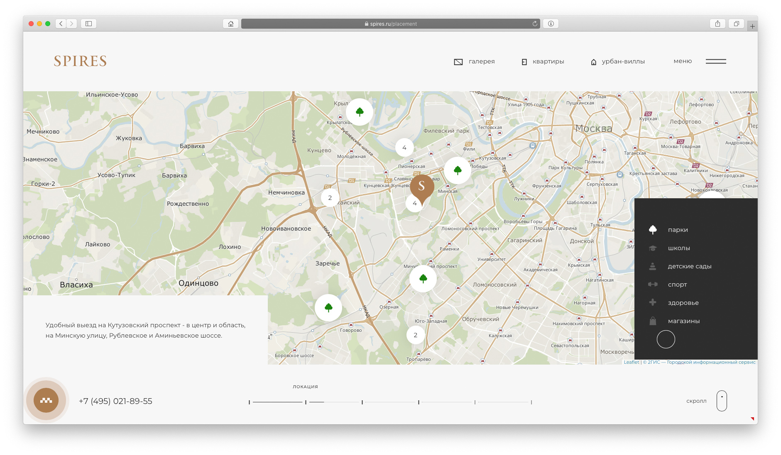
Task: Click the детские сады pyramid icon
Action: click(653, 266)
